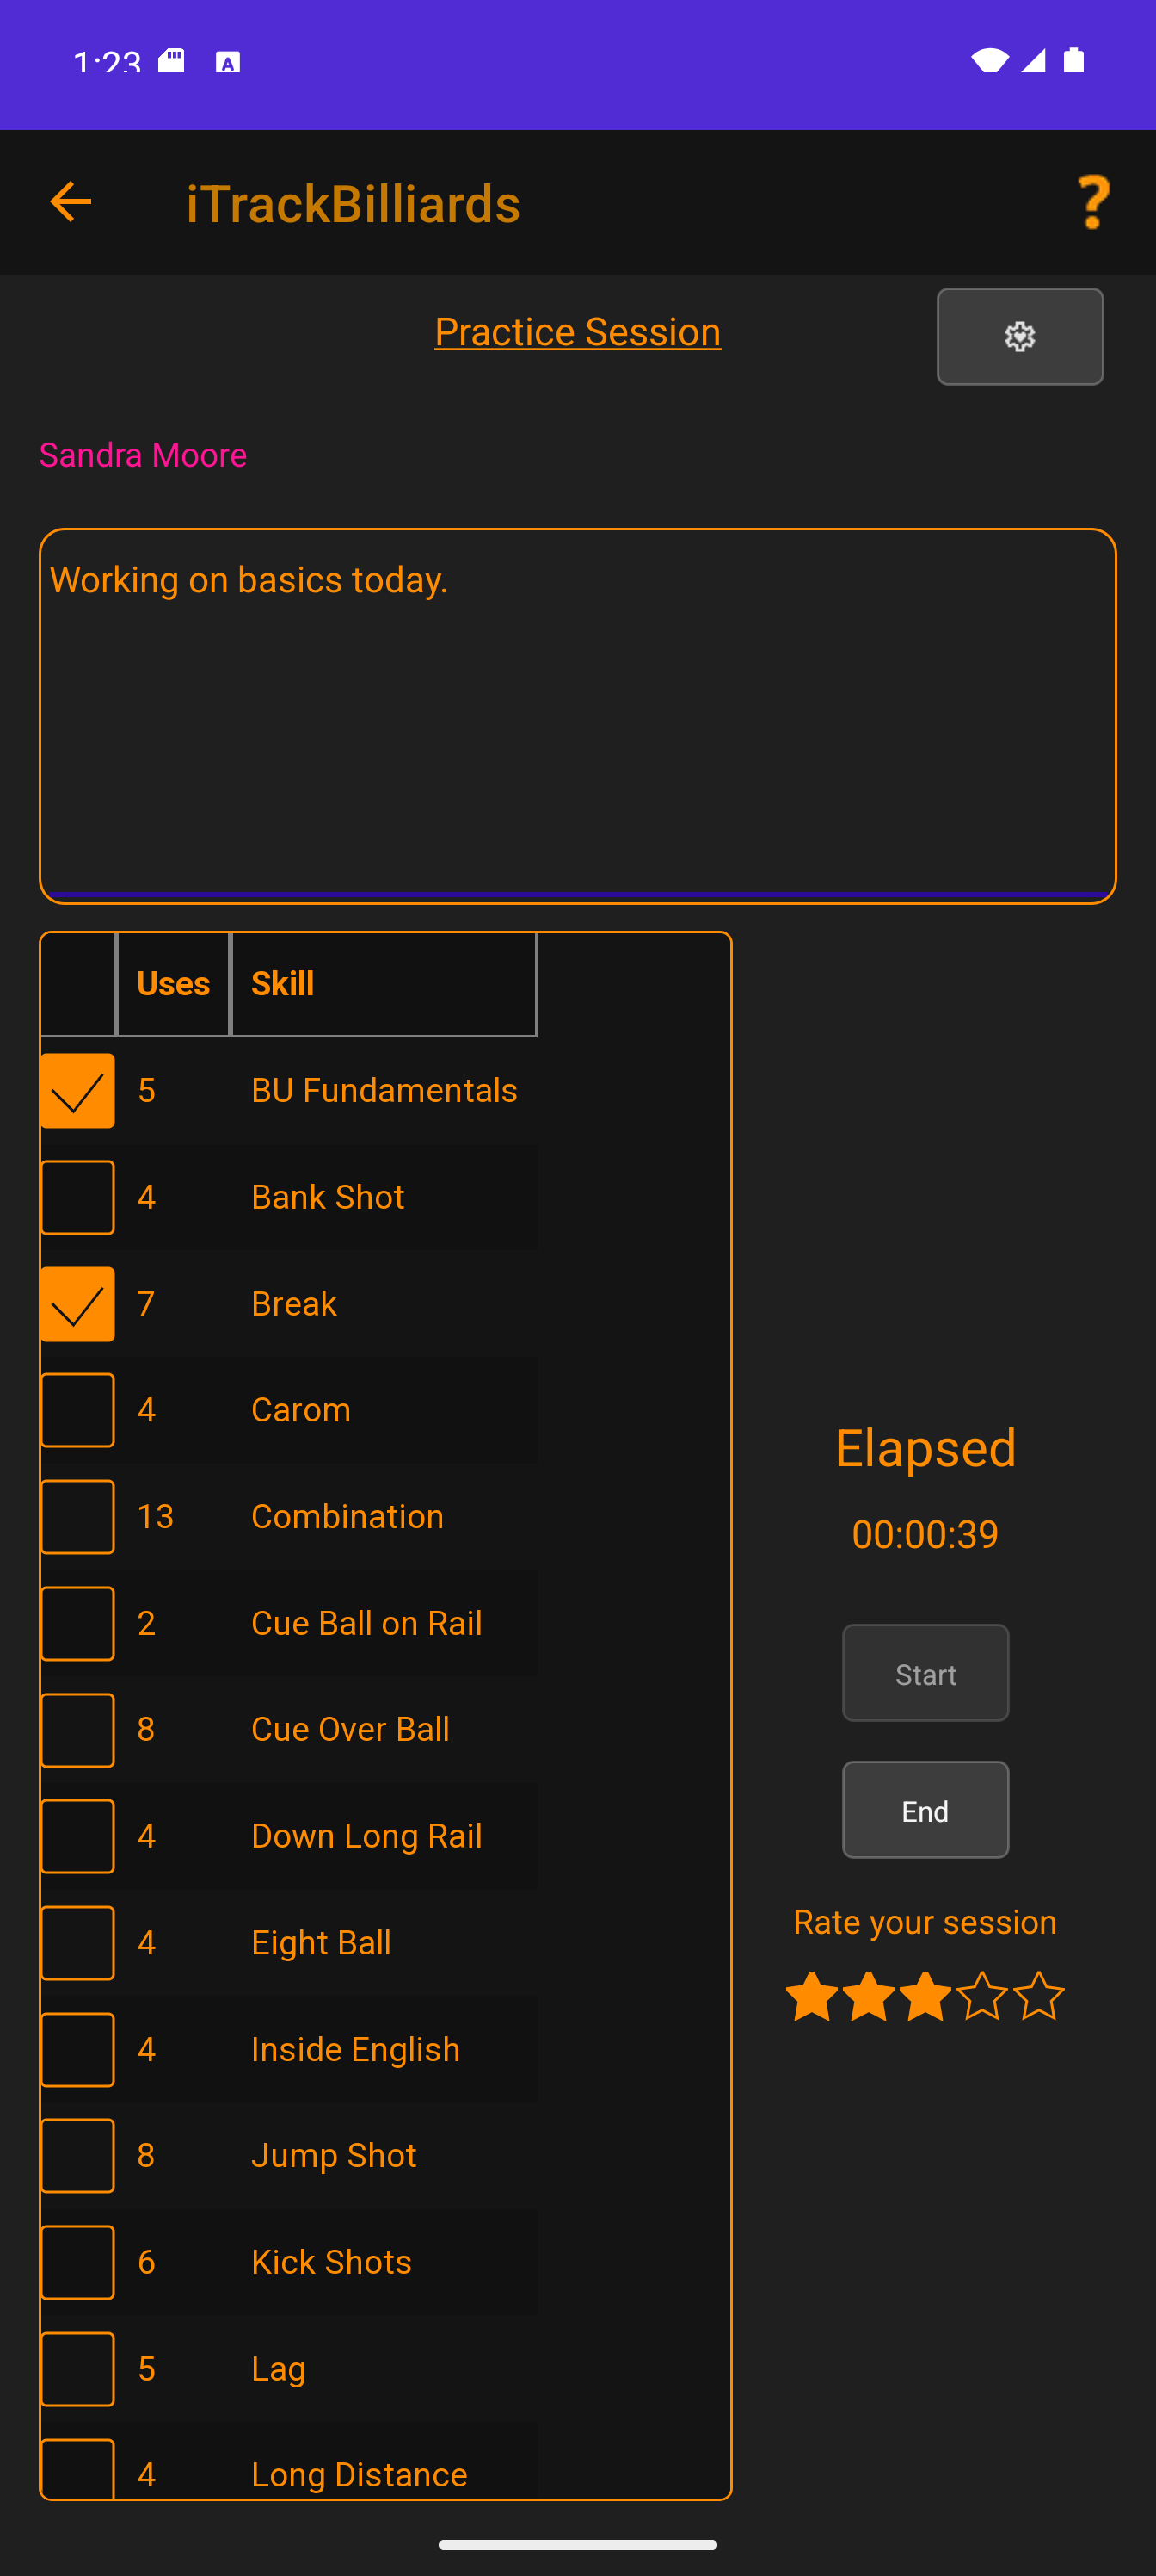Uncheck the Break skill

pyautogui.click(x=77, y=1303)
